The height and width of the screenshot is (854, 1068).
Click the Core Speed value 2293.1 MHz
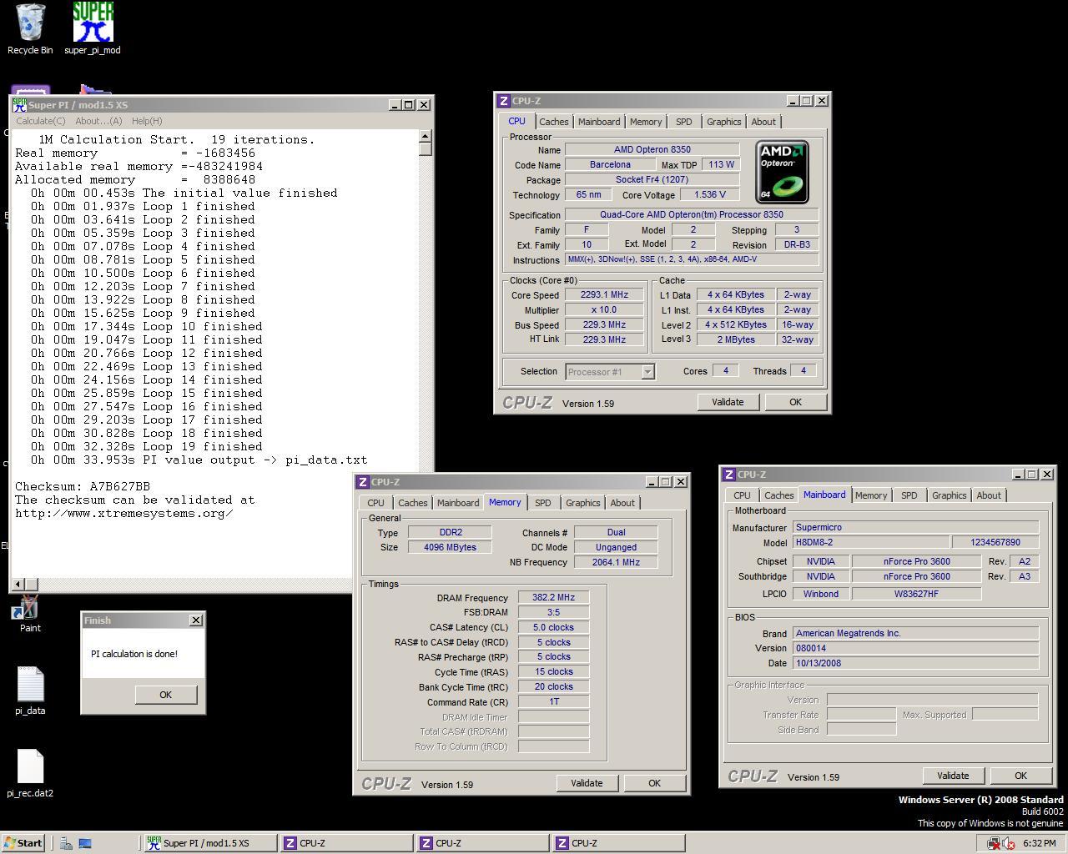[x=604, y=294]
